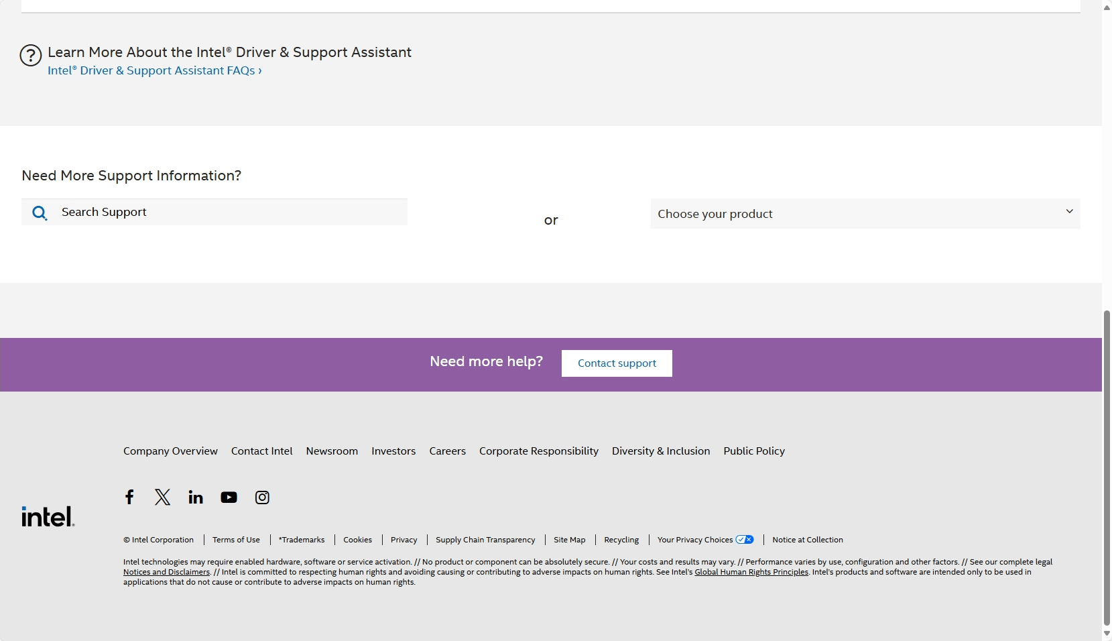
Task: Click the Intel logo in footer
Action: [x=48, y=516]
